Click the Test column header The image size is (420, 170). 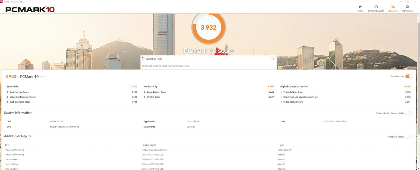click(x=7, y=145)
